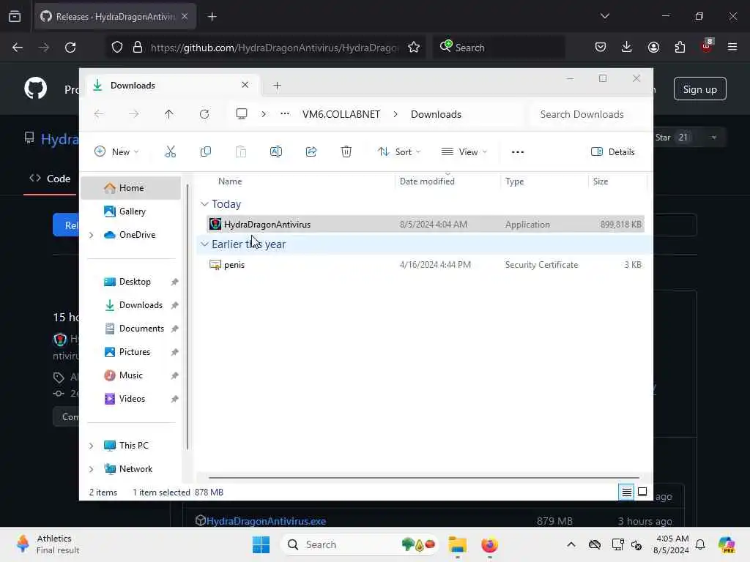The width and height of the screenshot is (750, 562).
Task: Click the Sign up button on GitHub
Action: coord(699,89)
